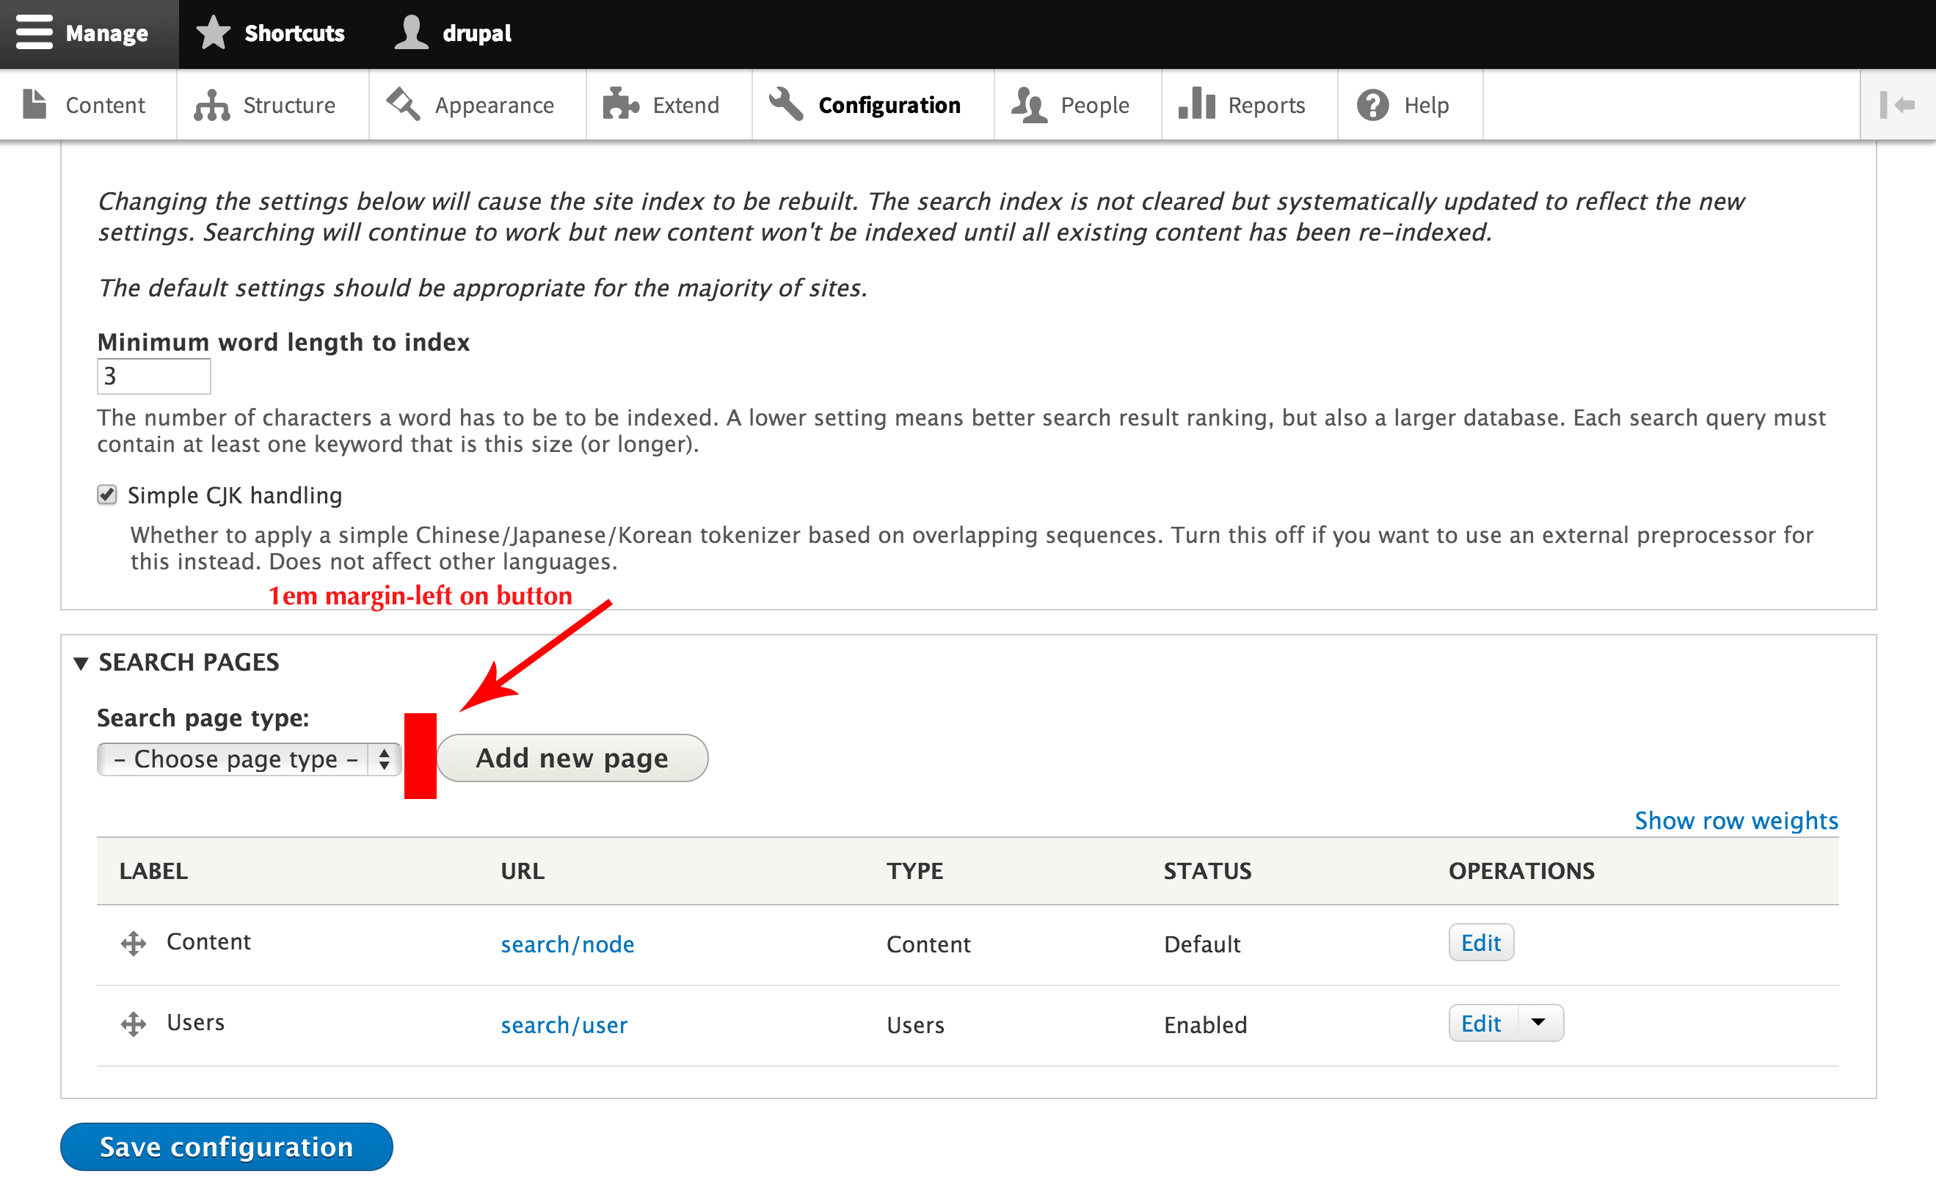Open the Choose page type dropdown
This screenshot has height=1196, width=1936.
click(249, 759)
